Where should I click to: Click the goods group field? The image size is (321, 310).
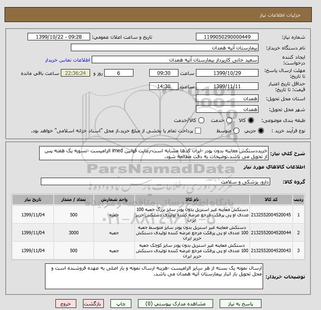[x=155, y=182]
